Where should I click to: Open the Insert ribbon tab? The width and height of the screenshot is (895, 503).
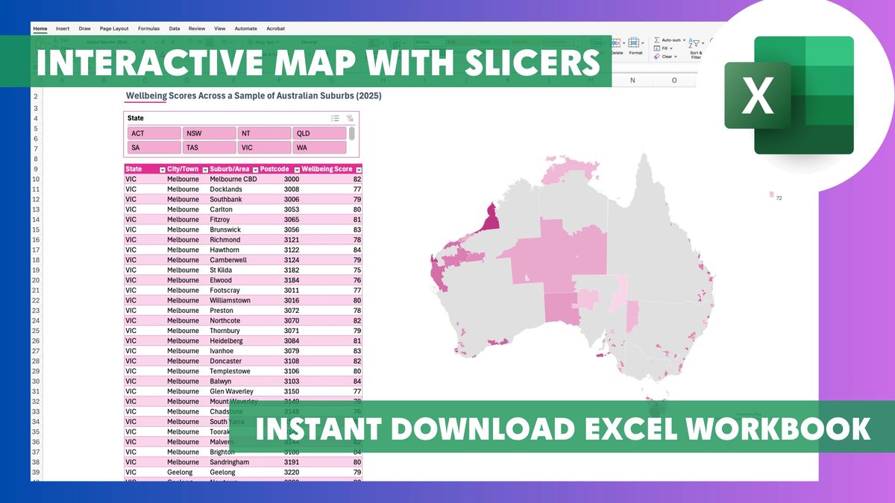63,28
